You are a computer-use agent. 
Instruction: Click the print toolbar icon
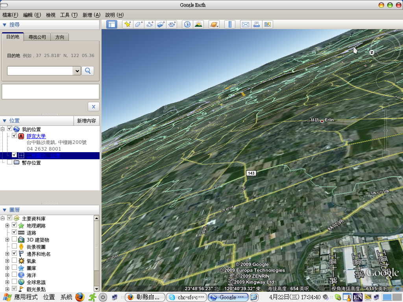pyautogui.click(x=257, y=24)
